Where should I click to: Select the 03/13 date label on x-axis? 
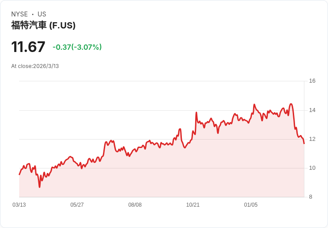(x=19, y=205)
